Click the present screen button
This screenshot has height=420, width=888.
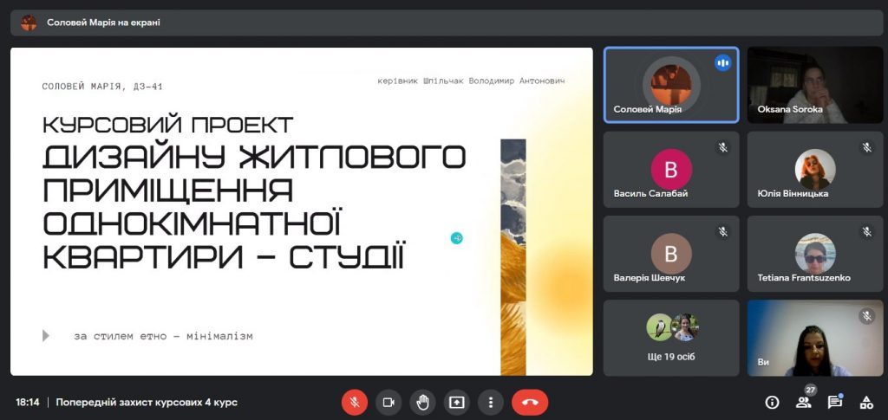[x=456, y=402]
